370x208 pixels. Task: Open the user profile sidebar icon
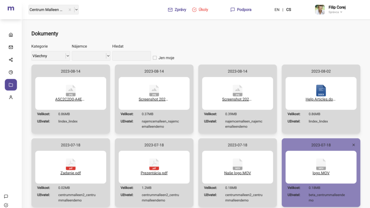tap(11, 97)
